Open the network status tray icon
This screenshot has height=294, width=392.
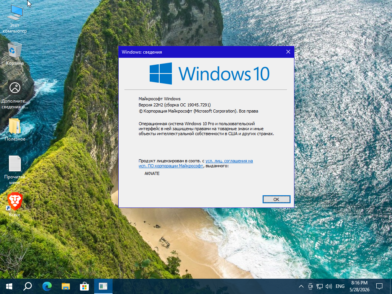pos(320,286)
